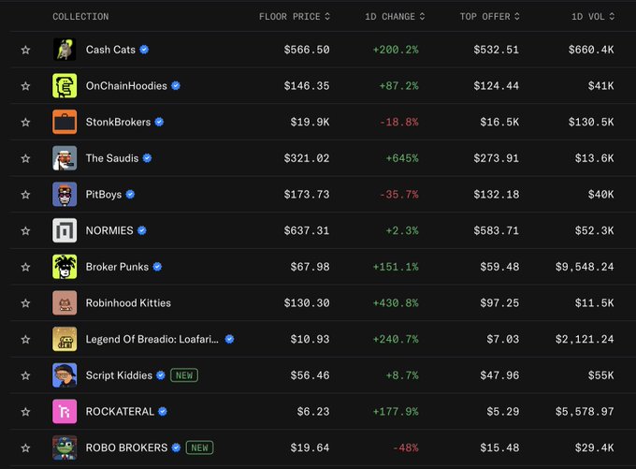Star the StonkBrokers collection
Viewport: 636px width, 469px height.
25,123
